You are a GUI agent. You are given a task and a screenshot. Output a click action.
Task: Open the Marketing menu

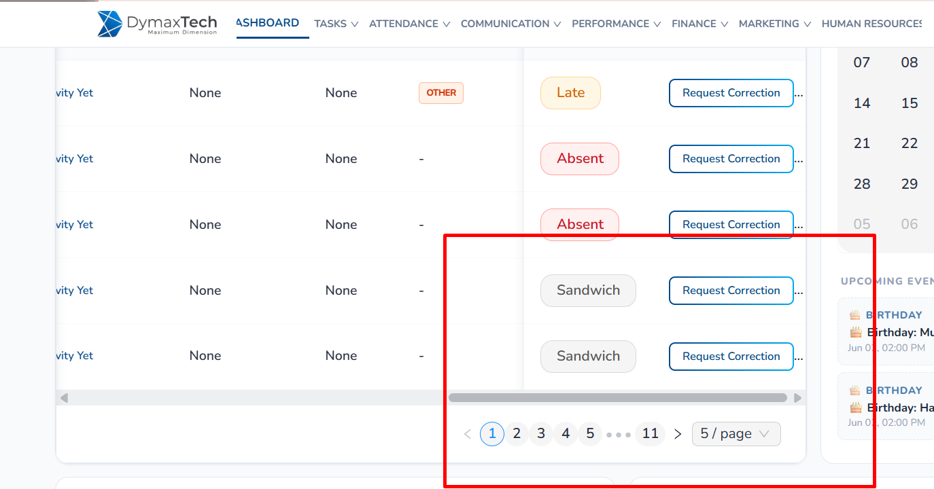pos(775,24)
